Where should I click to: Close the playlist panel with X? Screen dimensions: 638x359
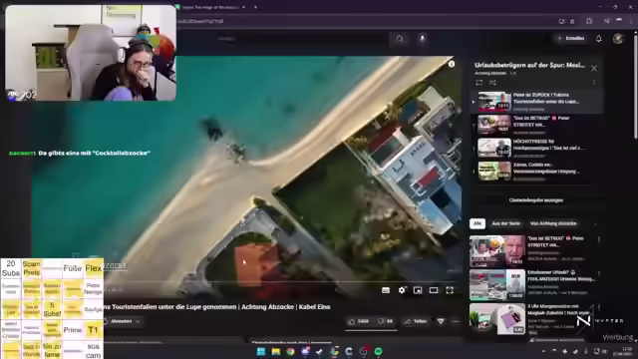tap(594, 68)
